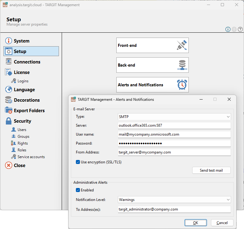Click the Decorations database icon
The width and height of the screenshot is (244, 229).
[x=9, y=100]
